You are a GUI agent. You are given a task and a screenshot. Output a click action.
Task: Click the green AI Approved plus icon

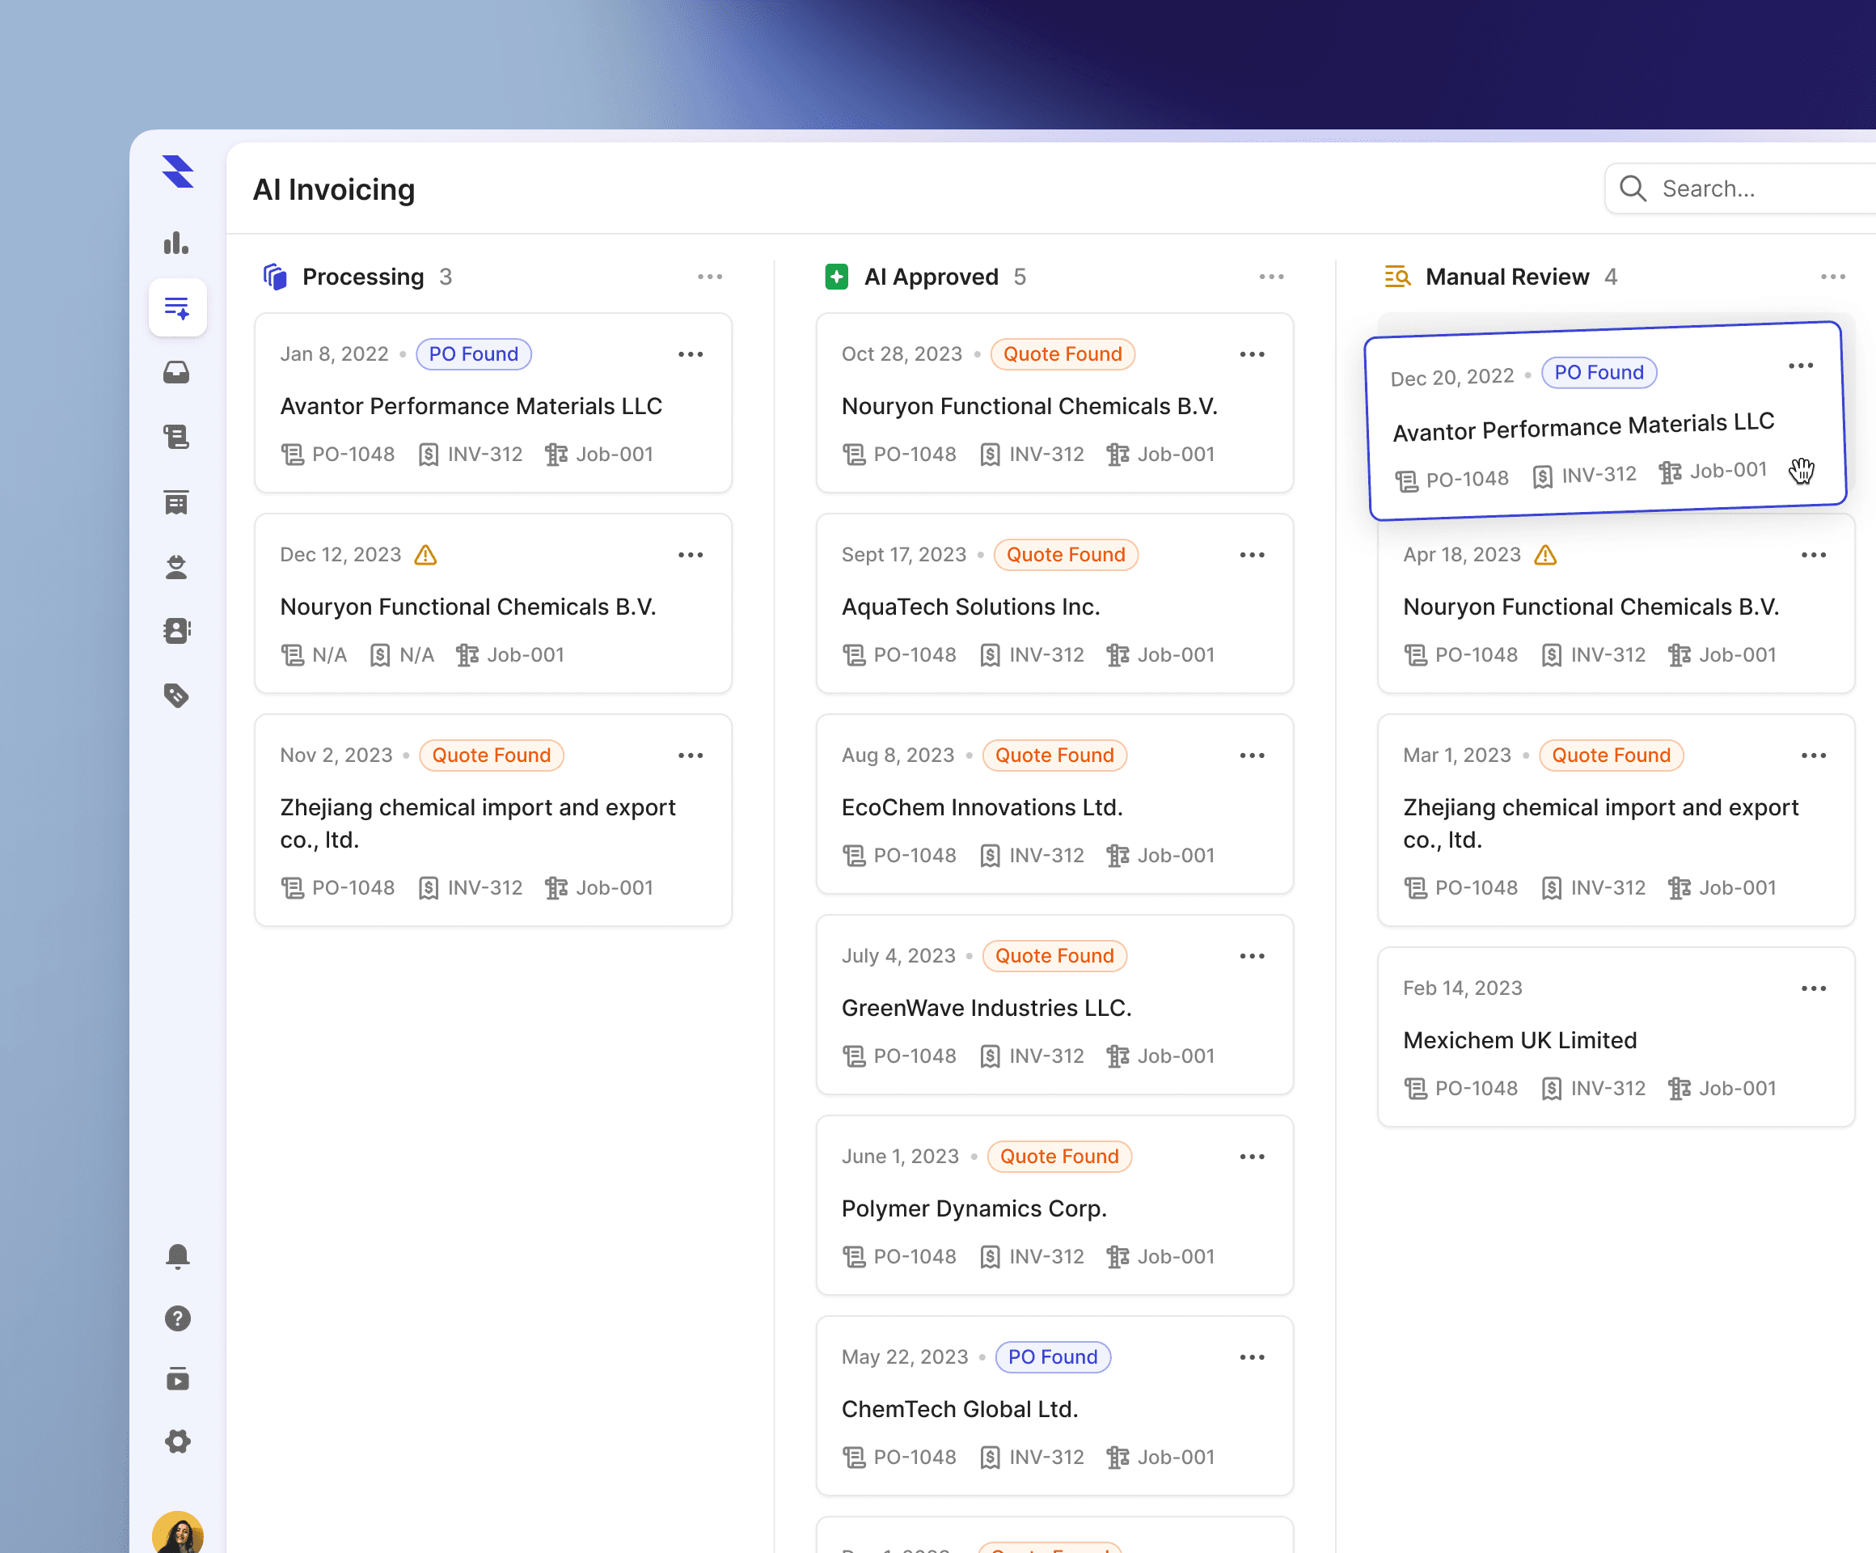[837, 277]
